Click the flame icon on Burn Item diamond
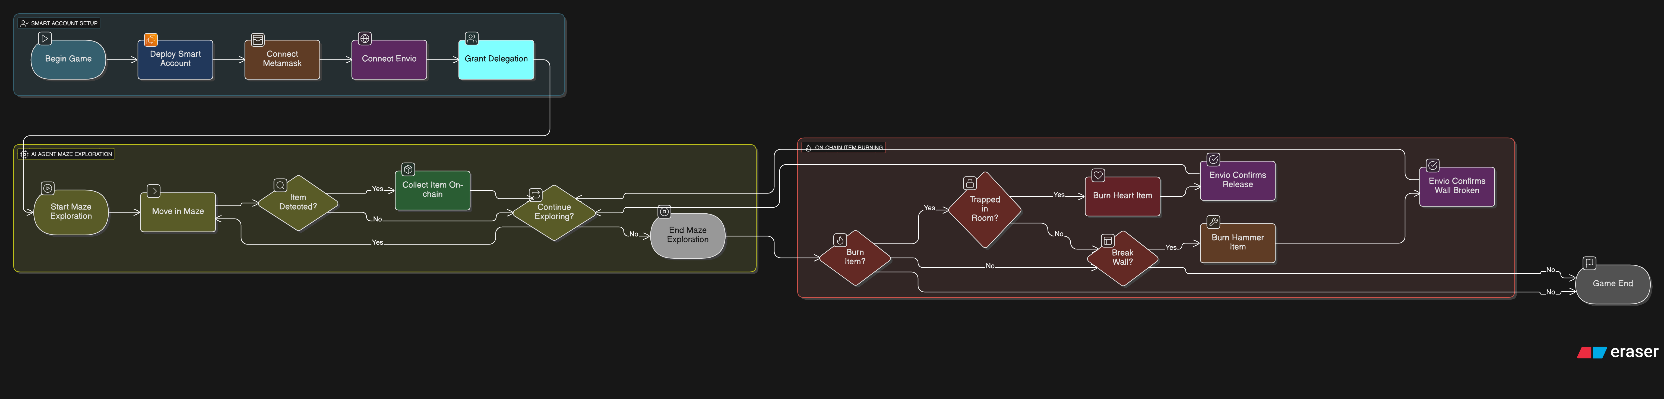Image resolution: width=1664 pixels, height=399 pixels. click(x=840, y=240)
